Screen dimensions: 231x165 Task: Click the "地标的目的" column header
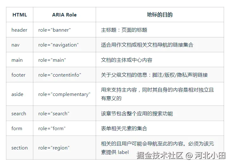tap(160, 15)
